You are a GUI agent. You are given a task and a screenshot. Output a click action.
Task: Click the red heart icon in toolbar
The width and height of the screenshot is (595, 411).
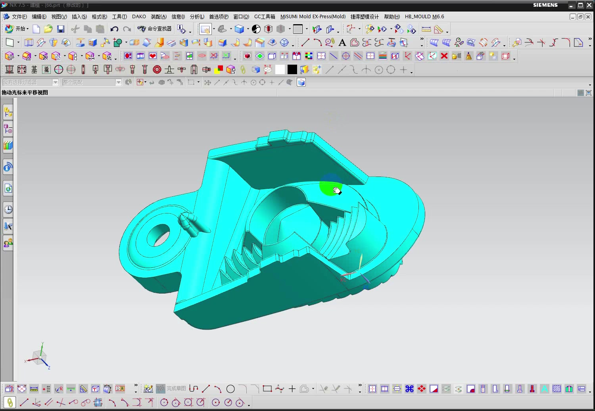click(153, 56)
